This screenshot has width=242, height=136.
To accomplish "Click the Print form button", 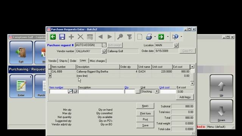I will tap(145, 113).
